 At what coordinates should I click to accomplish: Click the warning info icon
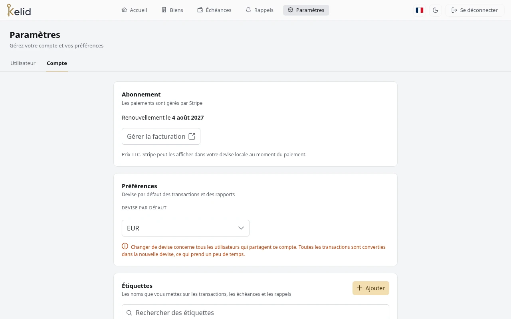(x=125, y=246)
